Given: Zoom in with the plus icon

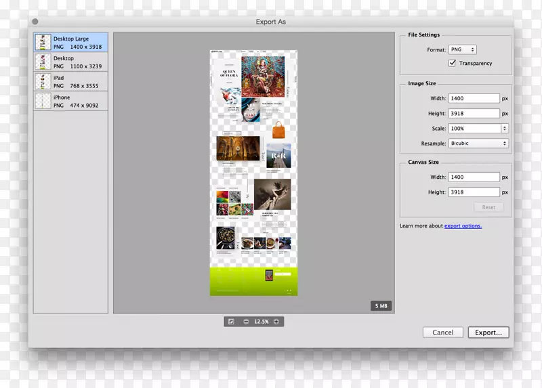Looking at the screenshot, I should 276,322.
